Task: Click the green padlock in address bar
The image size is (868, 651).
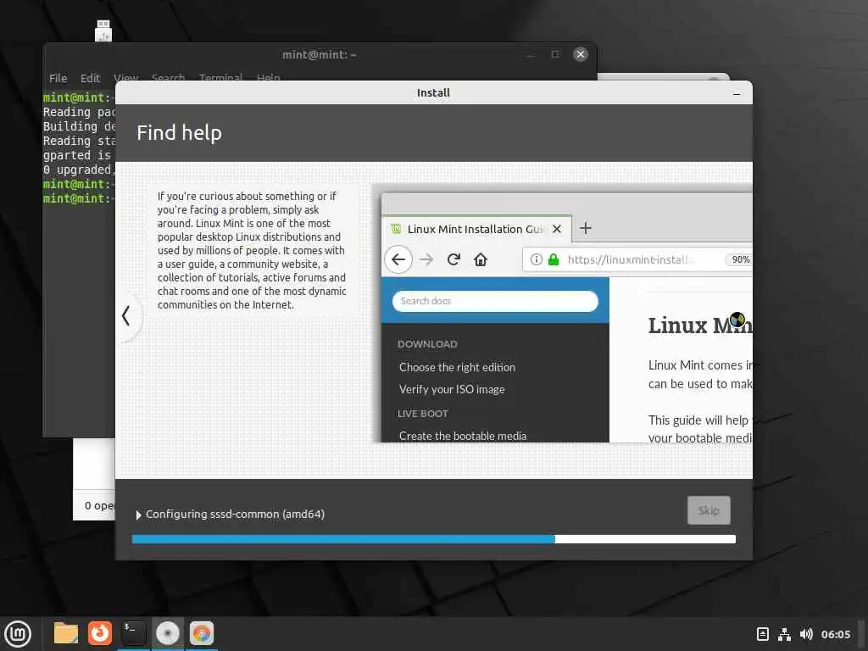Action: [x=553, y=259]
